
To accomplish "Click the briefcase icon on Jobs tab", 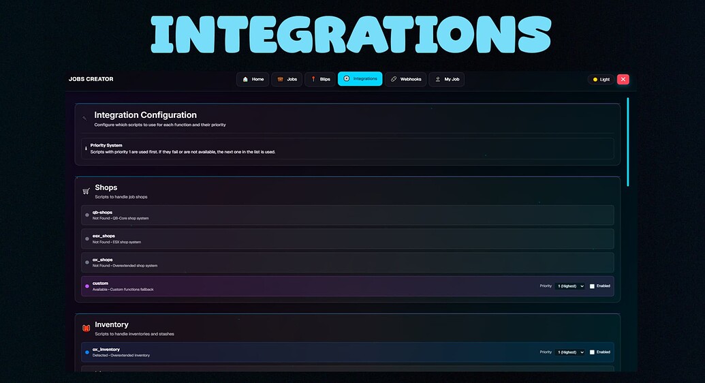I will pos(280,79).
